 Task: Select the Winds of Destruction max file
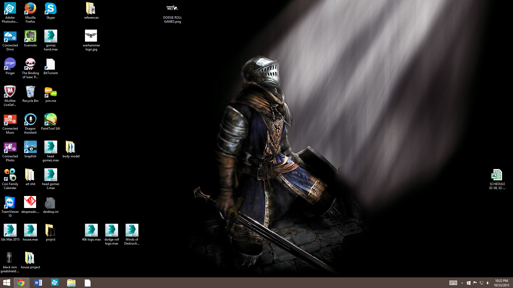click(132, 231)
